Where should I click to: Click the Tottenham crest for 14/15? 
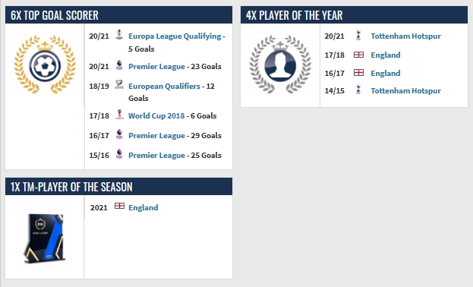[x=358, y=90]
